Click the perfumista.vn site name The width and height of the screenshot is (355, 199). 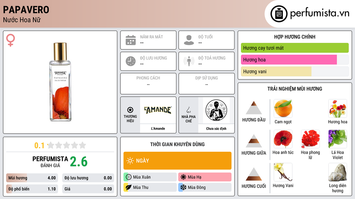pyautogui.click(x=320, y=13)
